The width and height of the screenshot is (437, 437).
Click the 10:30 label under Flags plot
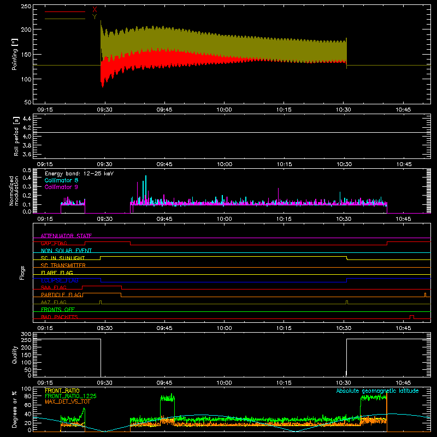click(x=344, y=328)
